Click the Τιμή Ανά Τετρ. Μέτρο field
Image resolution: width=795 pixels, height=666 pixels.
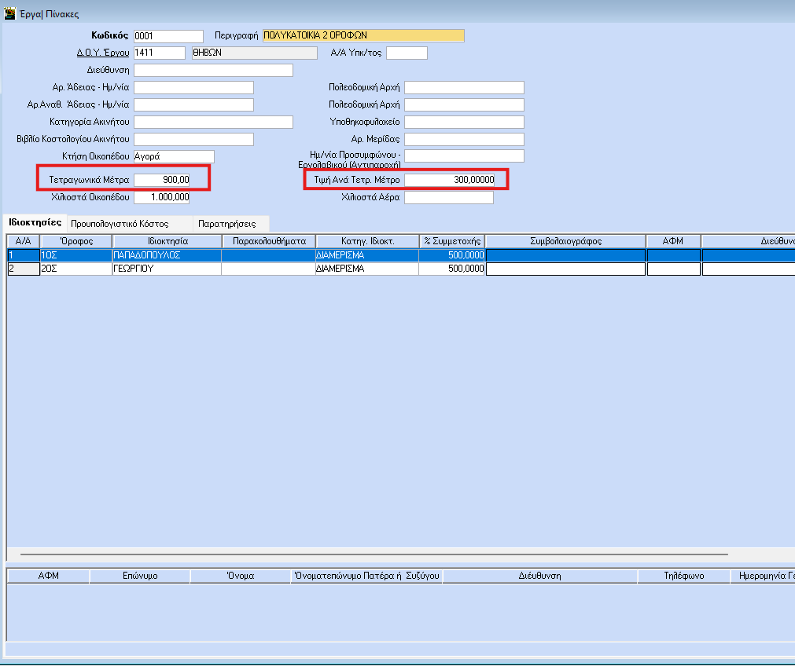click(x=450, y=180)
